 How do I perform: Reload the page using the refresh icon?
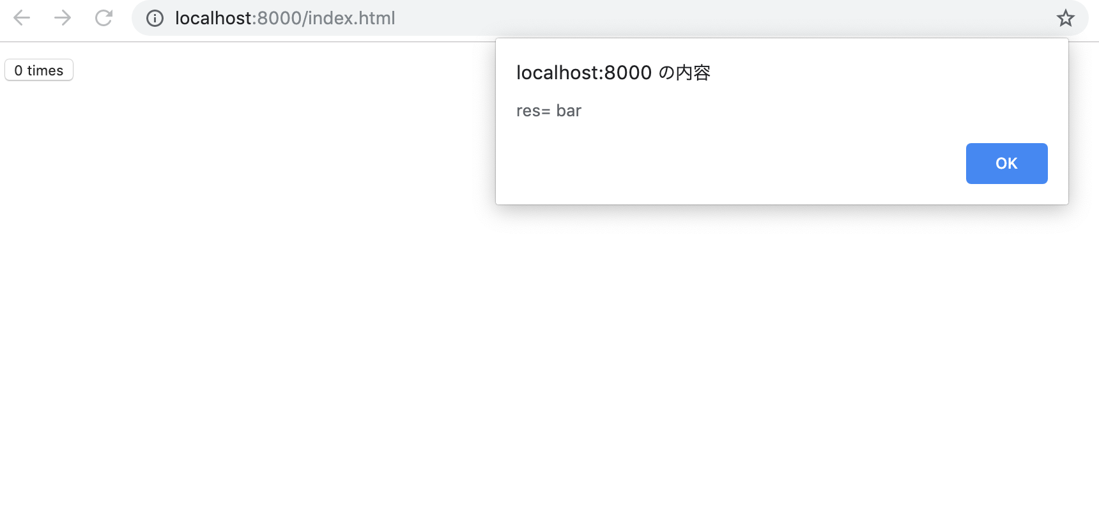click(x=104, y=18)
